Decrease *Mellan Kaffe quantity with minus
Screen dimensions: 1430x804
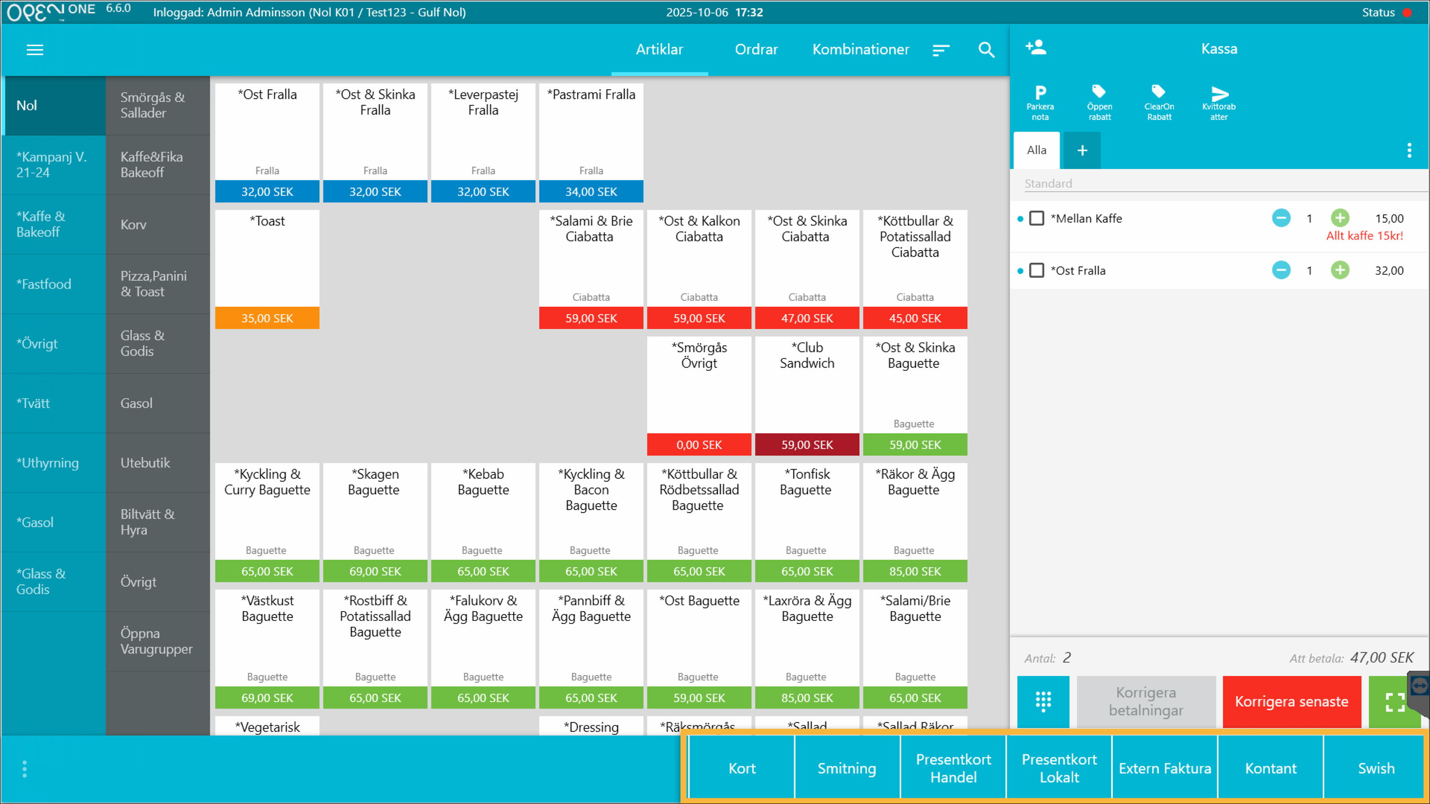[x=1281, y=218]
